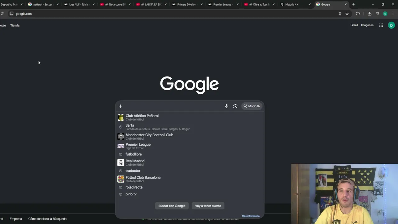Switch to the '(6) Olise as Top' tab
398x224 pixels.
click(259, 4)
